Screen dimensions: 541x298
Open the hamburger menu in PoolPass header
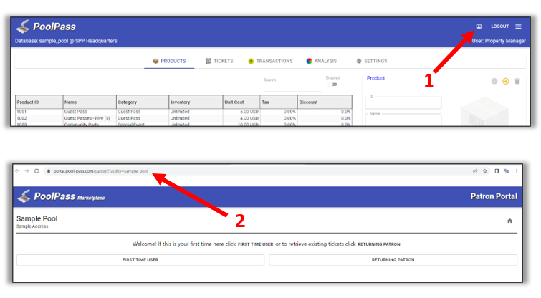click(x=518, y=27)
